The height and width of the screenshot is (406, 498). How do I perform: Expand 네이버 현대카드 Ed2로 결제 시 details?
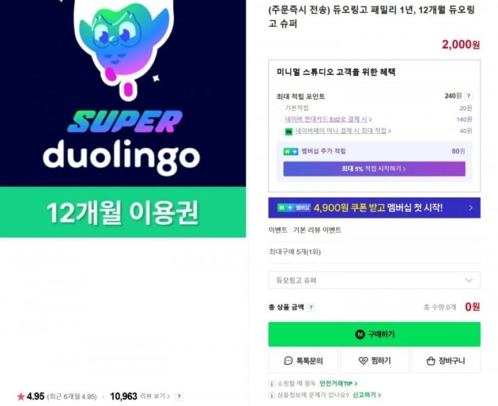(328, 120)
